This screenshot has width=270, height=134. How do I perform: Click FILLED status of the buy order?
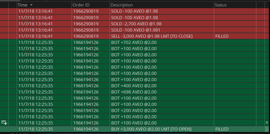pos(222,129)
